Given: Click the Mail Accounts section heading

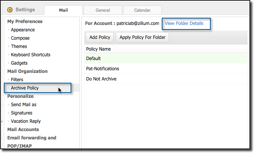Looking at the screenshot, I should click(23, 130).
